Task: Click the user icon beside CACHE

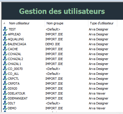Action: tap(5, 49)
